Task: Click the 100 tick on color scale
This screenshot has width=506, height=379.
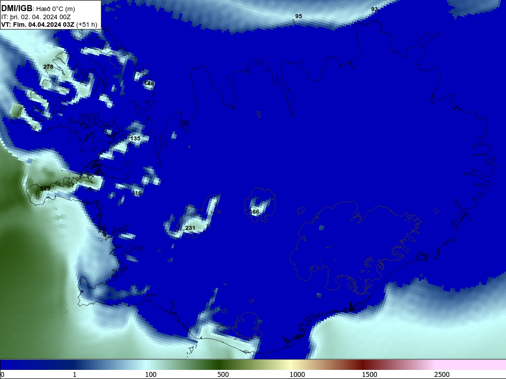Action: click(x=151, y=374)
